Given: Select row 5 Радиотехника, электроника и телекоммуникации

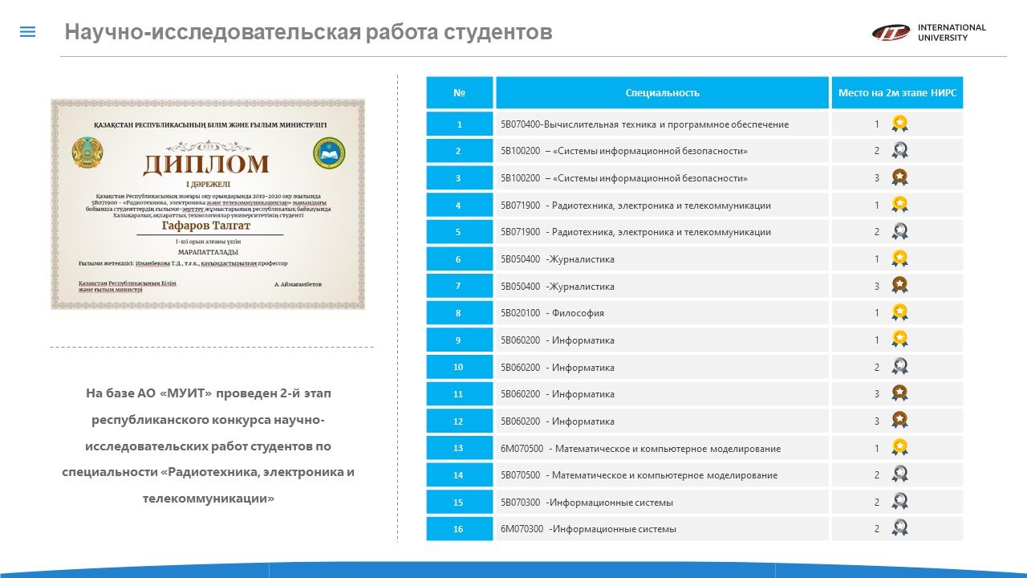Looking at the screenshot, I should click(x=662, y=232).
